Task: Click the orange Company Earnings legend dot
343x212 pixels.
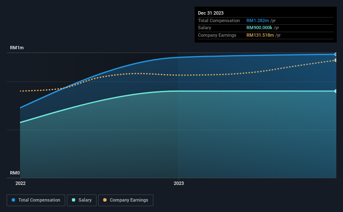Action: [x=105, y=200]
